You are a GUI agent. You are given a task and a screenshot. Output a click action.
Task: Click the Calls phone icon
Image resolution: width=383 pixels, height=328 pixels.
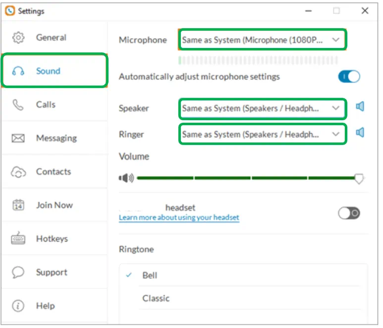[18, 105]
